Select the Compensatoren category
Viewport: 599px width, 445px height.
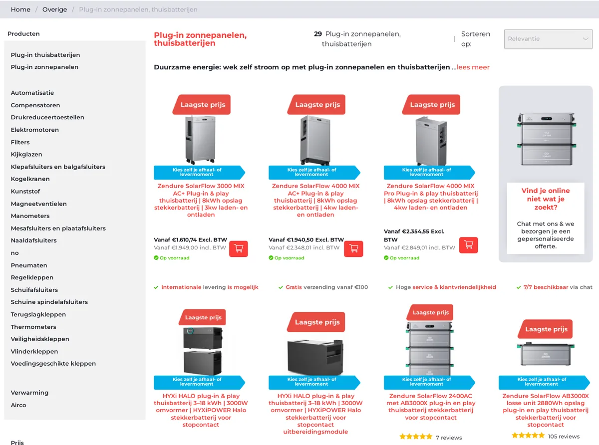point(35,105)
